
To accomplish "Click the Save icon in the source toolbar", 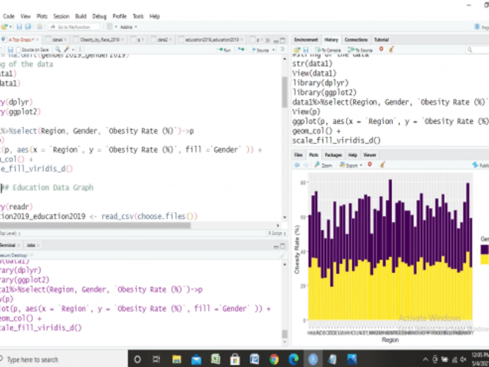I will (11, 49).
